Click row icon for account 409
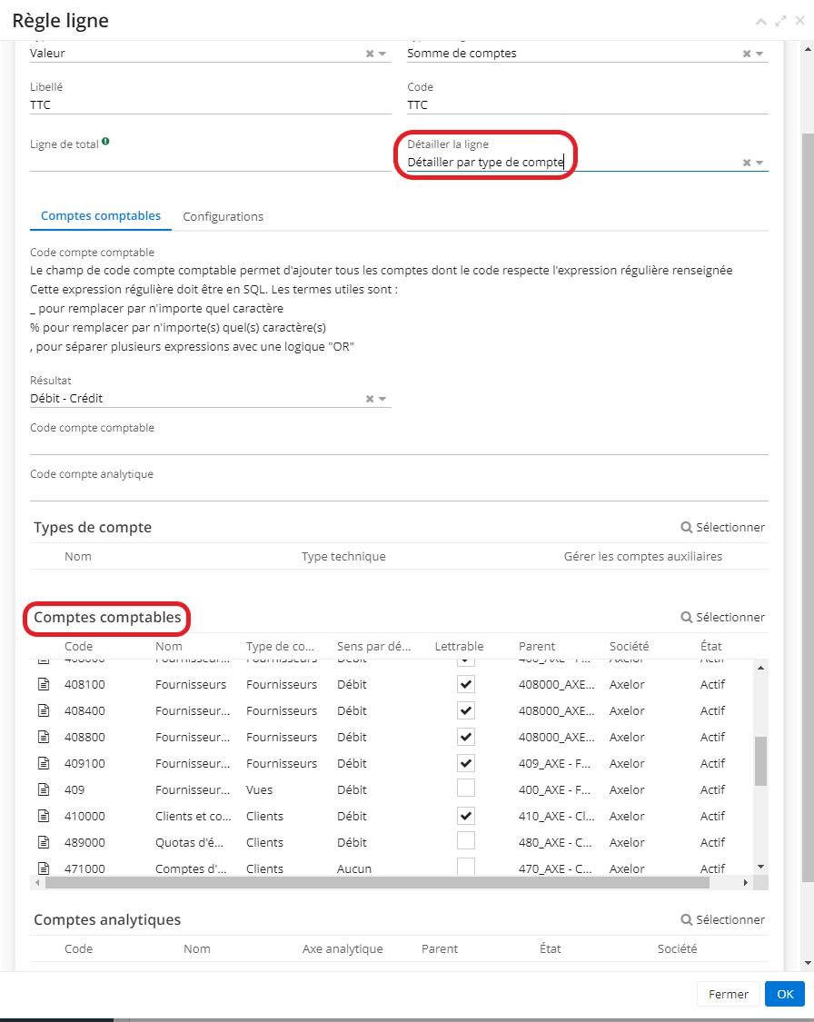 43,789
